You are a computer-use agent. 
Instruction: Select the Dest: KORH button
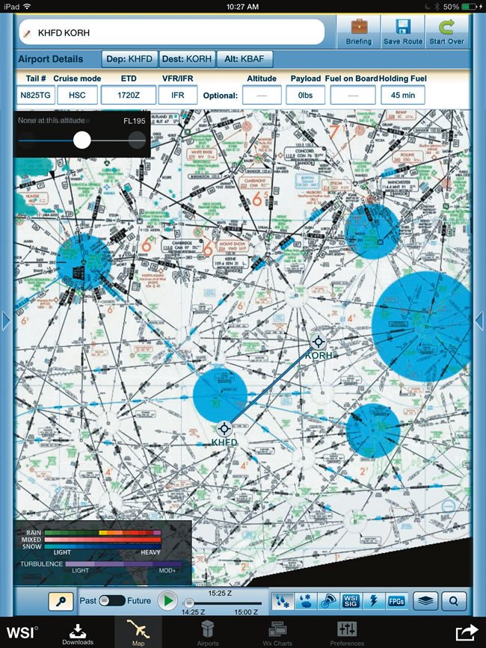pyautogui.click(x=187, y=59)
